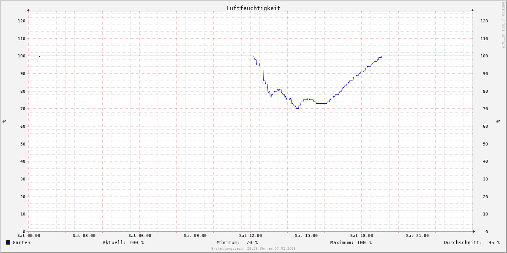Click the arrowhead atop the left y-axis
This screenshot has width=507, height=253.
pyautogui.click(x=28, y=10)
